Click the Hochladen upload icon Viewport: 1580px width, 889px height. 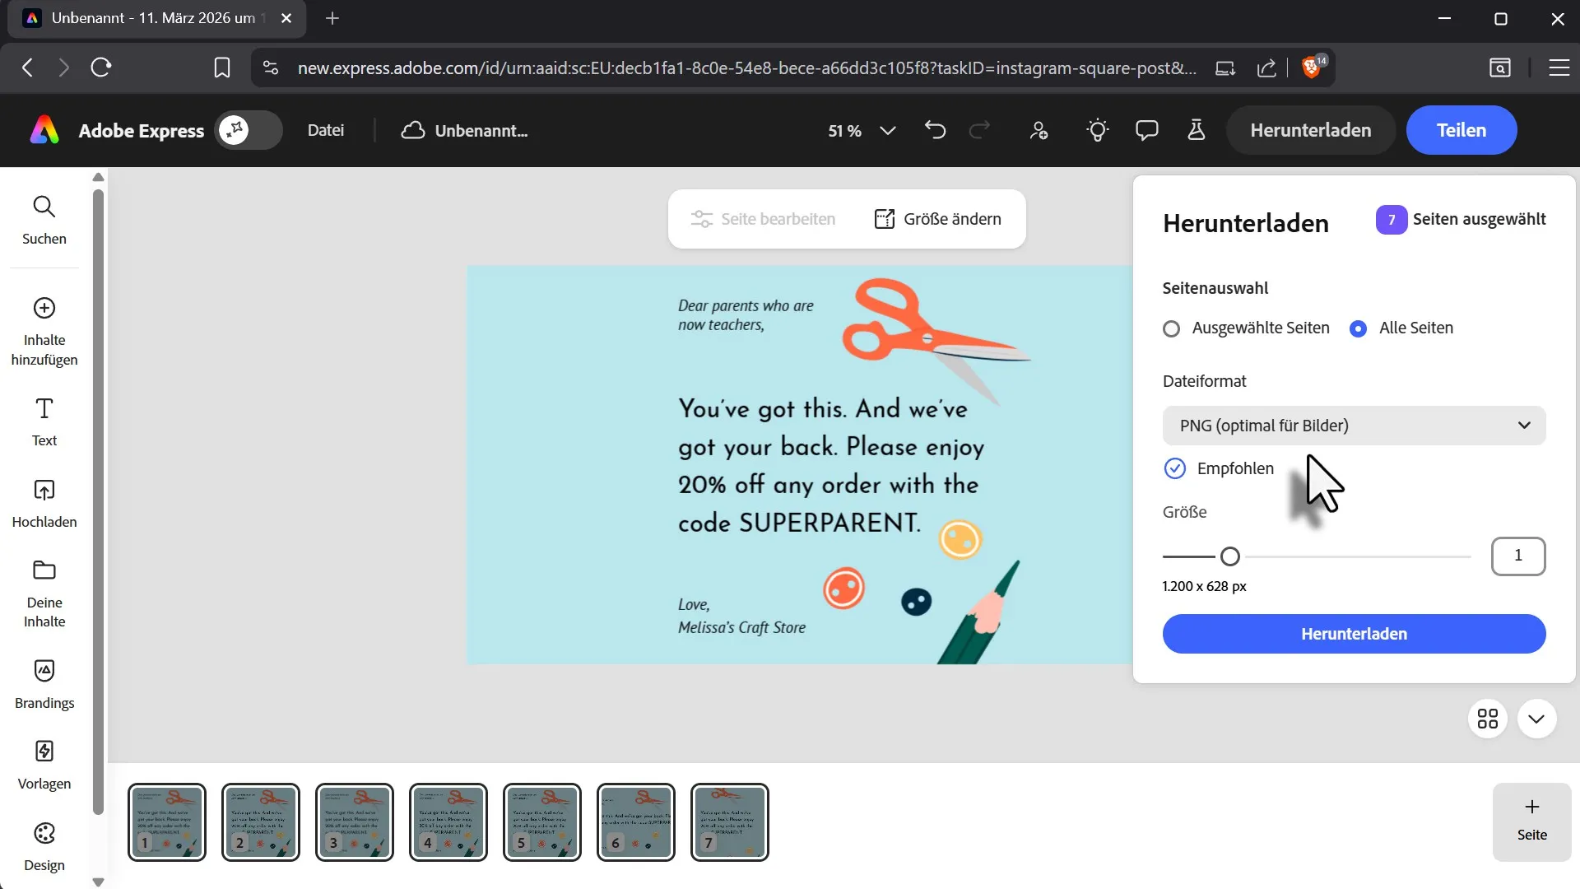pyautogui.click(x=44, y=491)
